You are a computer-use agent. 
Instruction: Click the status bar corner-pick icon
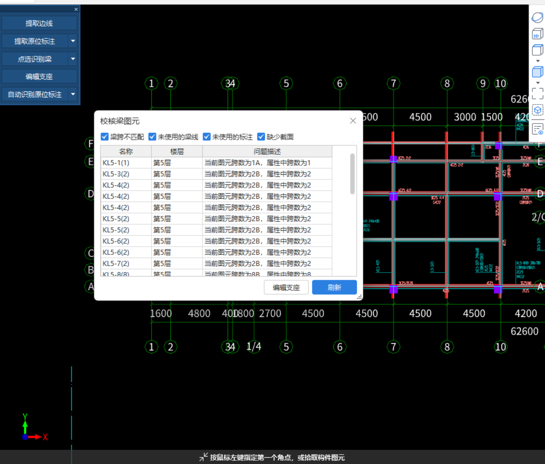(x=203, y=457)
